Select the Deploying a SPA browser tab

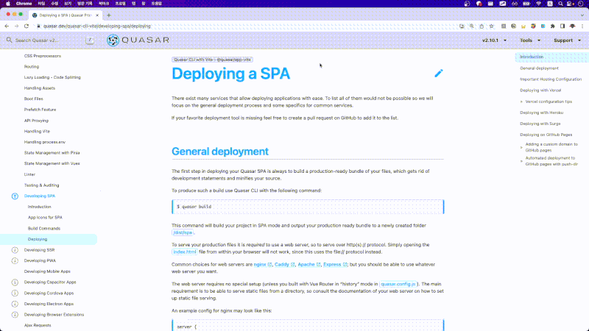point(66,15)
